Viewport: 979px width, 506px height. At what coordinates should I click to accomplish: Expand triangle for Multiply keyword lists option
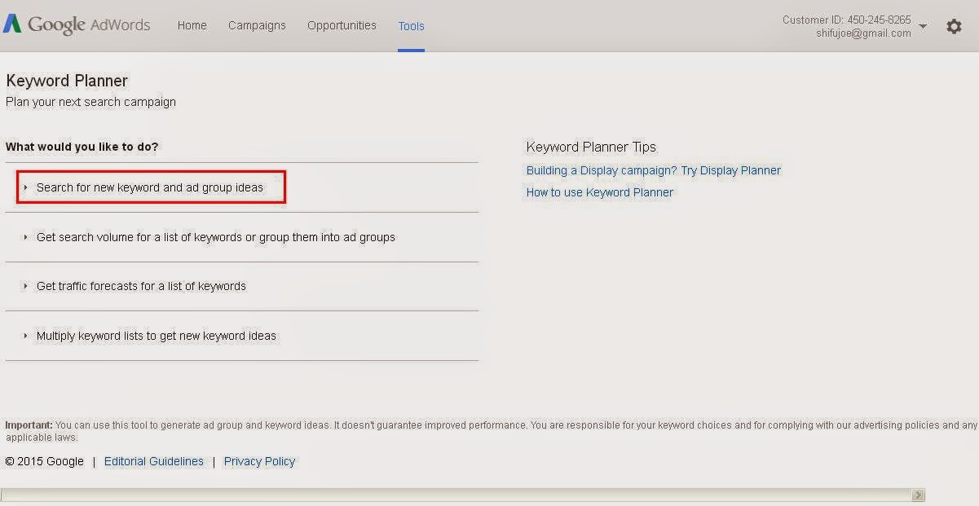[x=26, y=336]
